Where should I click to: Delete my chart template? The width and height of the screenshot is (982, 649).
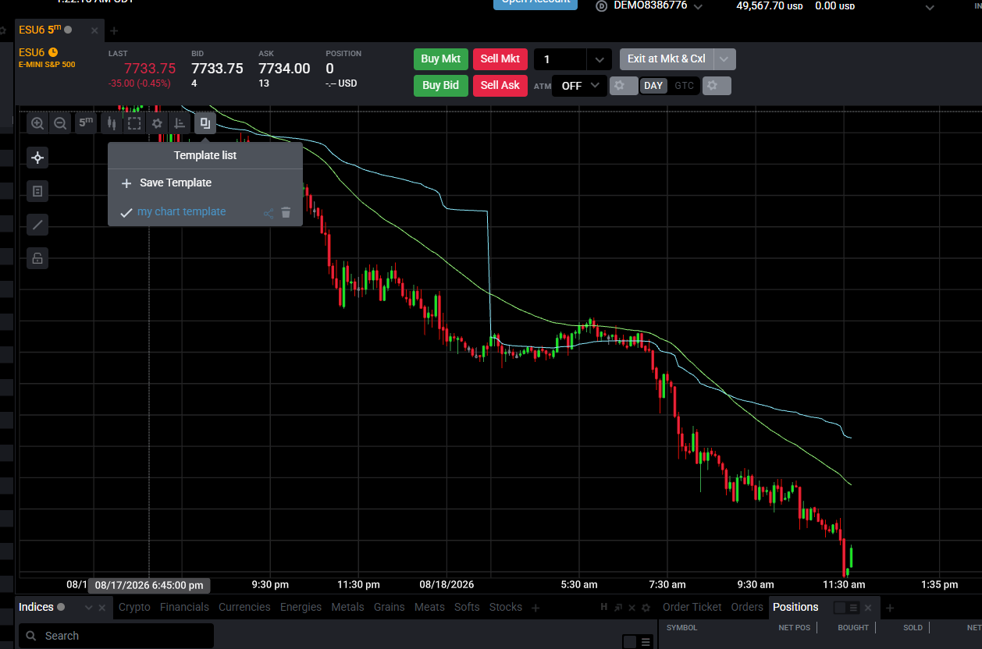(x=286, y=212)
